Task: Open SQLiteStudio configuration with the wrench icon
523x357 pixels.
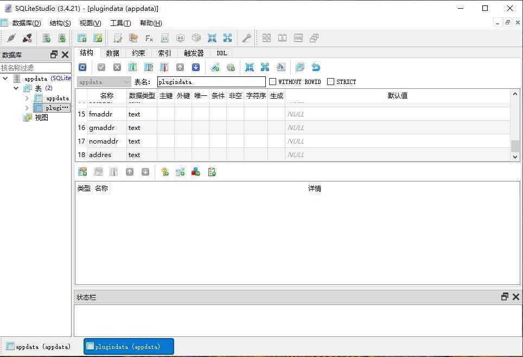Action: [246, 38]
